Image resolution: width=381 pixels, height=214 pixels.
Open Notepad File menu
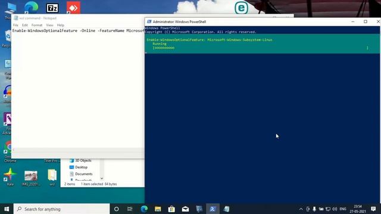[15, 25]
